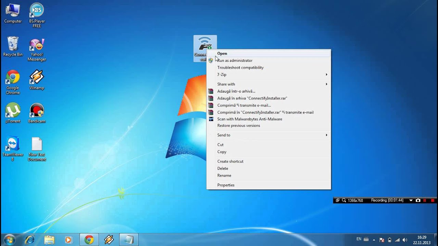Choose Adaugă într-o arhivă...
Viewport: 438px width, 246px height.
tap(269, 91)
